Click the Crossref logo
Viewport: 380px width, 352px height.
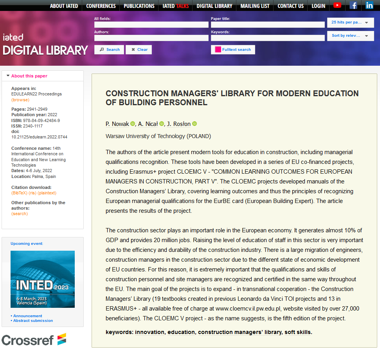coord(34,339)
